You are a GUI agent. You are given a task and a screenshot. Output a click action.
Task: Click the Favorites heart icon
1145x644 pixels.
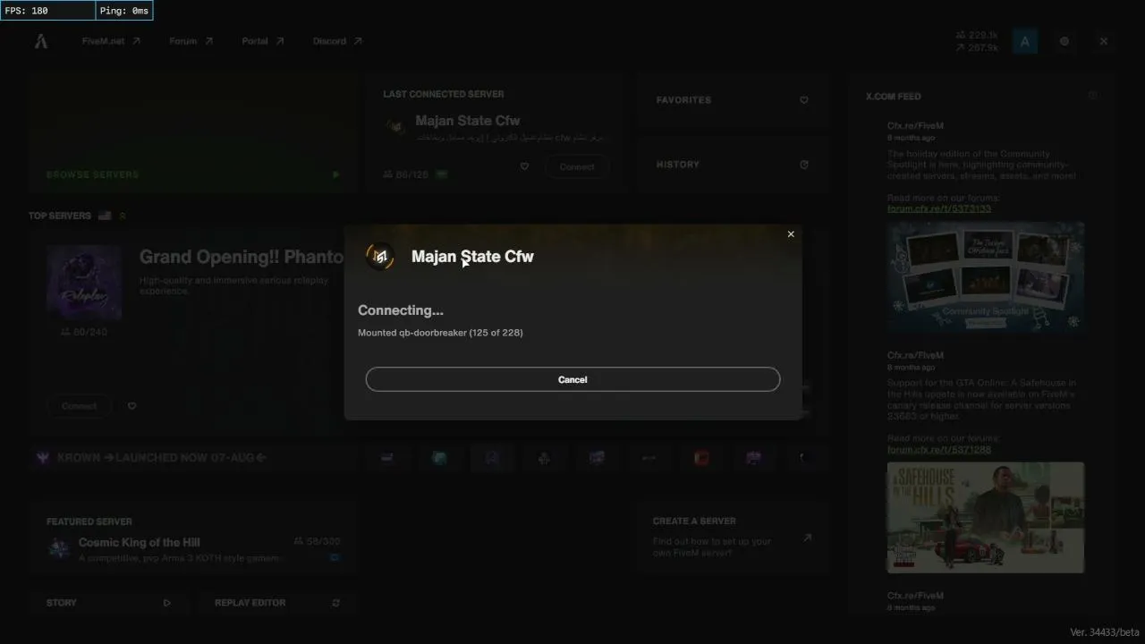804,100
